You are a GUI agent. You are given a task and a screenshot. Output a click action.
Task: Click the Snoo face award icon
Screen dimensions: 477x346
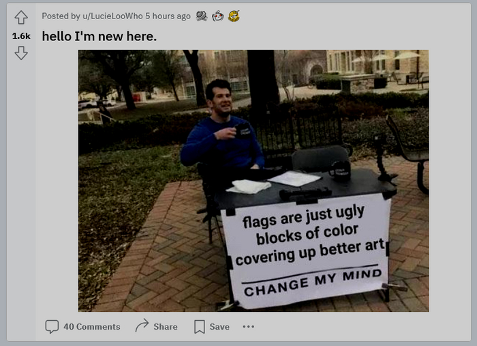(217, 16)
